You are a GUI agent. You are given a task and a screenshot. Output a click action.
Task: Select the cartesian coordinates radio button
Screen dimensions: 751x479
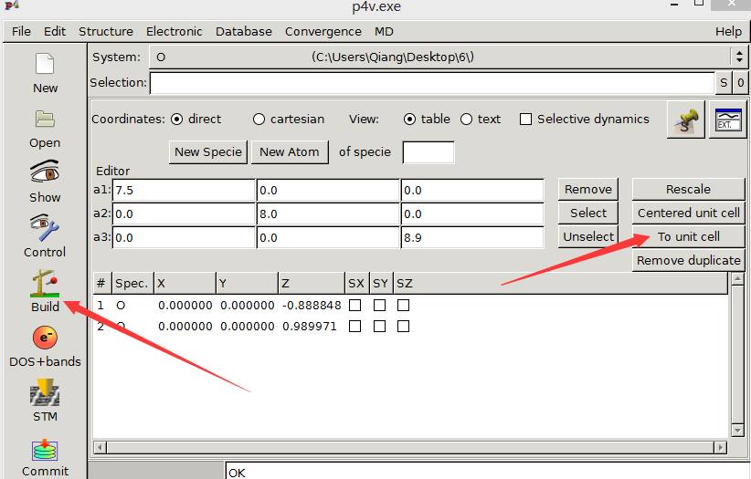pyautogui.click(x=259, y=120)
